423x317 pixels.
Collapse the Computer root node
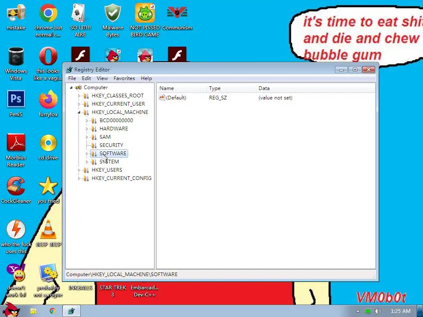(x=71, y=88)
